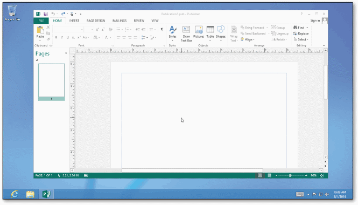This screenshot has height=205, width=358.
Task: Click the Group objects command
Action: [x=278, y=28]
